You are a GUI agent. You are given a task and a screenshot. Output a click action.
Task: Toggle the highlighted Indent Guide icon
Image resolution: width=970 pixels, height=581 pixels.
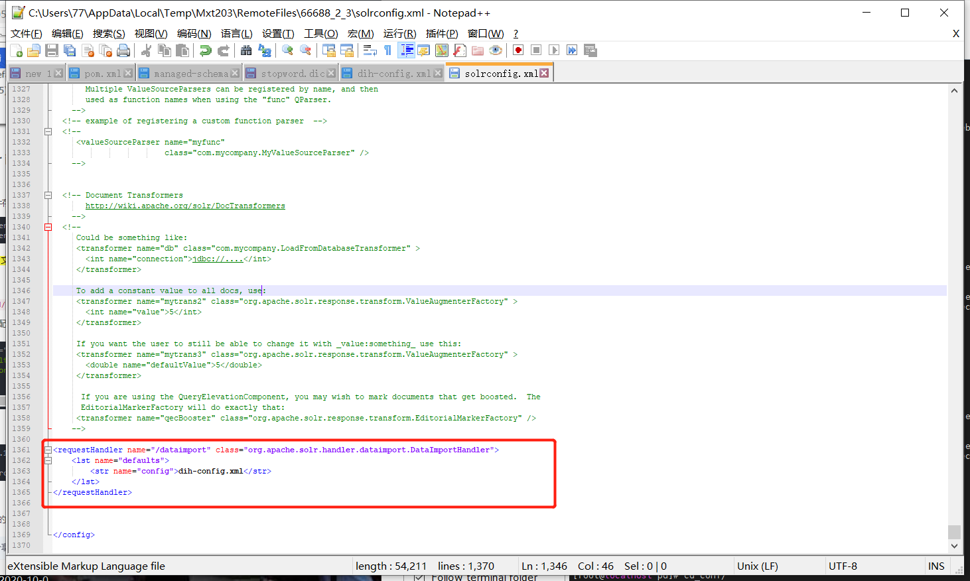point(406,50)
